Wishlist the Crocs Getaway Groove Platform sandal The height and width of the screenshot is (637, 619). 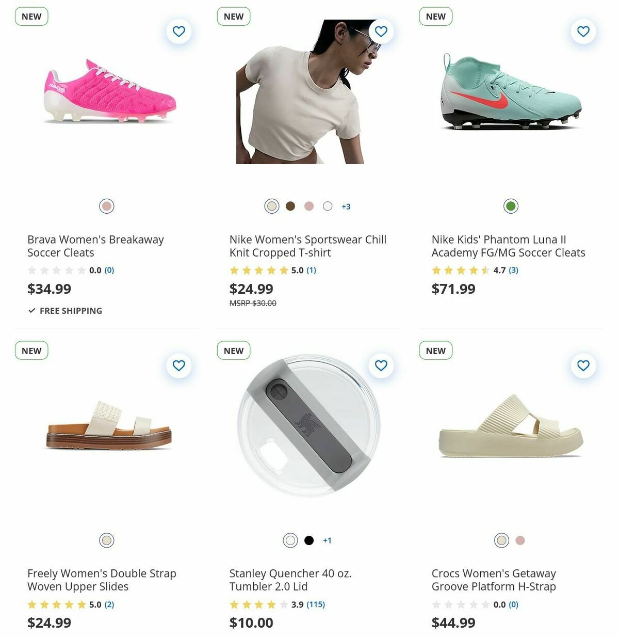(583, 365)
